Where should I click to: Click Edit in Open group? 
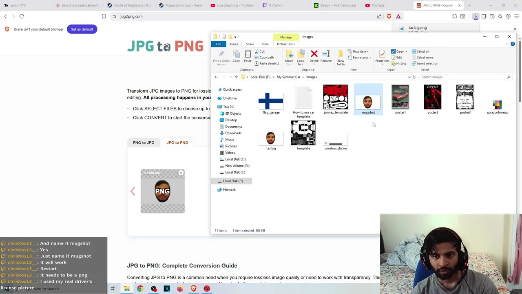tap(396, 58)
